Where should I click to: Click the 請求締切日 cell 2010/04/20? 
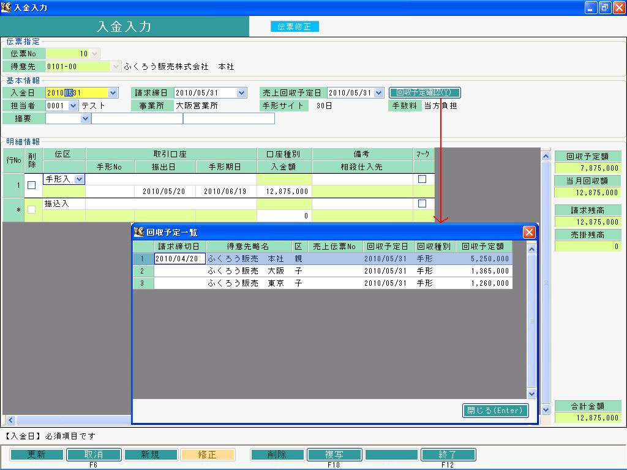coord(180,259)
